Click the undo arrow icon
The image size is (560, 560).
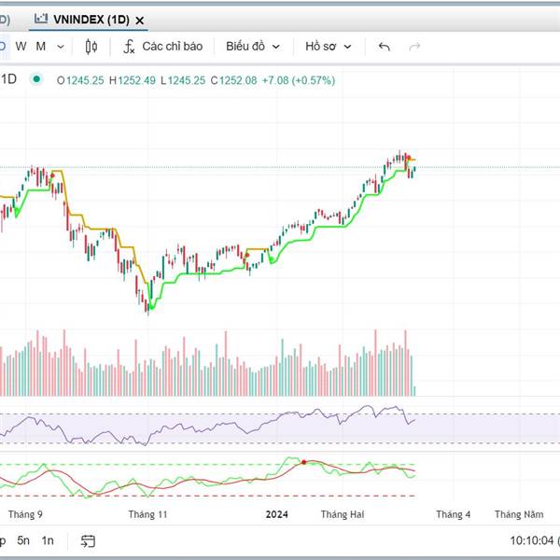[385, 47]
